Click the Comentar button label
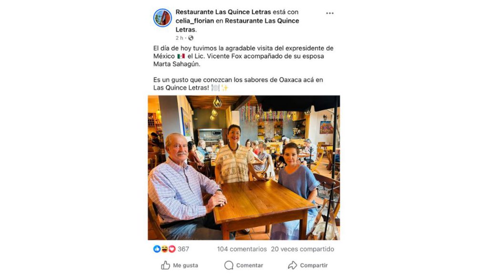 (250, 265)
